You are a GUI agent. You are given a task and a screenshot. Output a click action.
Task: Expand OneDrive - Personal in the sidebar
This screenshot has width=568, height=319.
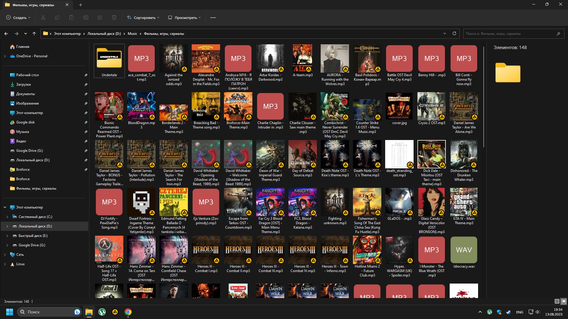5,56
